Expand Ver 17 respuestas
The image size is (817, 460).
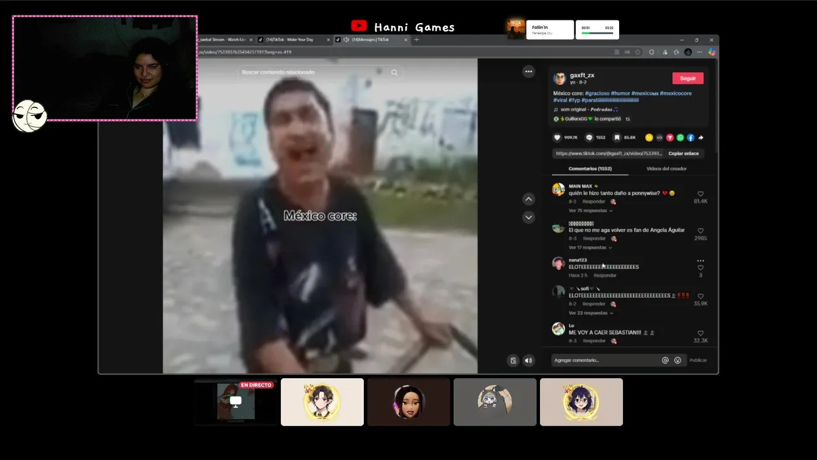point(590,247)
